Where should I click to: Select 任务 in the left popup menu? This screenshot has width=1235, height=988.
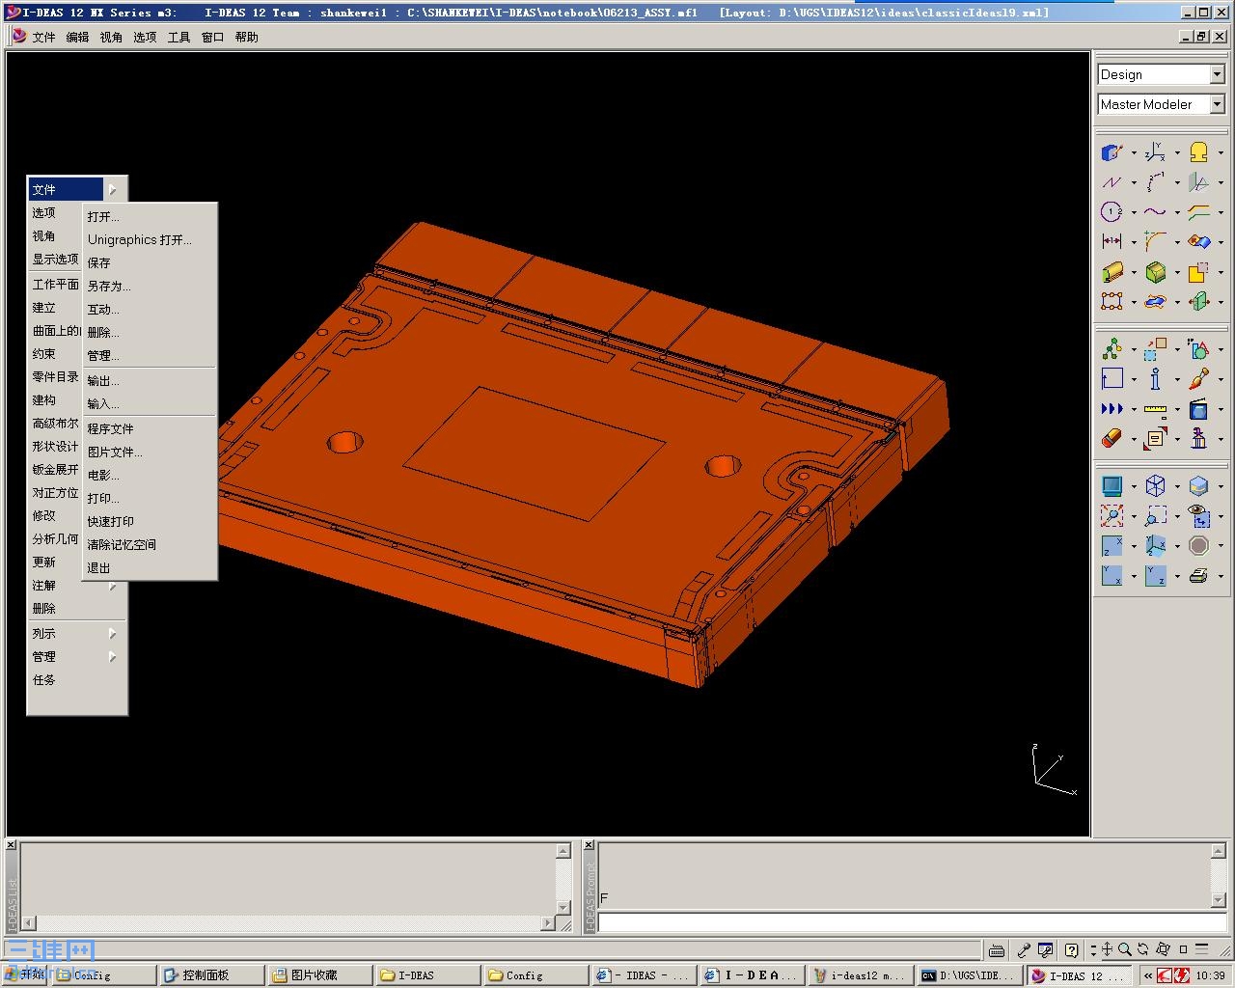point(44,680)
